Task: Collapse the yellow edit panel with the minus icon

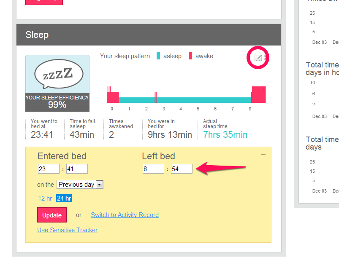Action: pyautogui.click(x=263, y=155)
